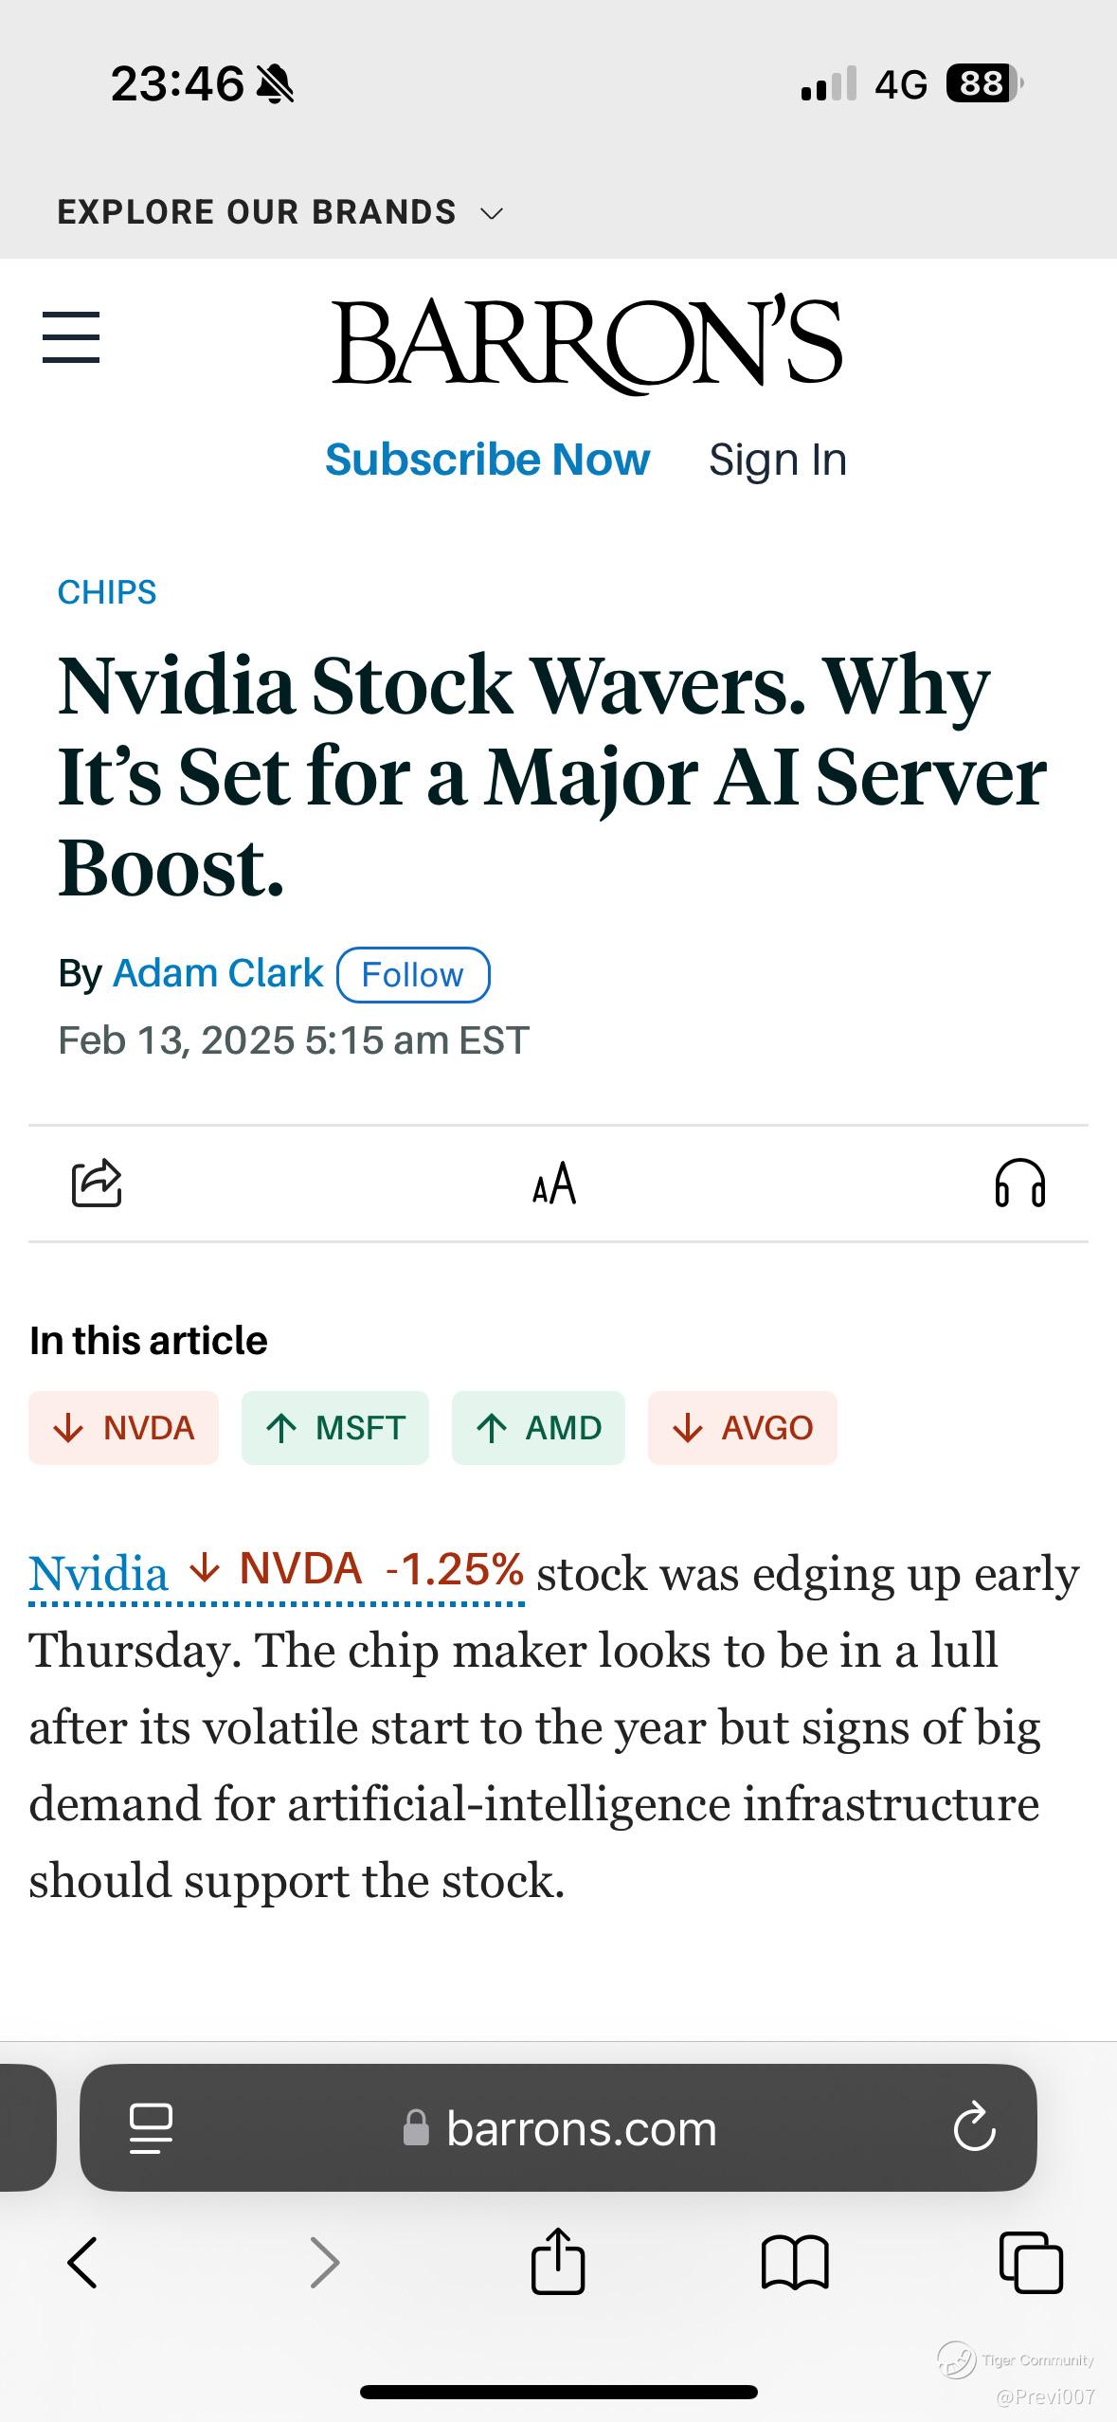Reload the page in Safari
This screenshot has height=2422, width=1117.
click(x=974, y=2127)
